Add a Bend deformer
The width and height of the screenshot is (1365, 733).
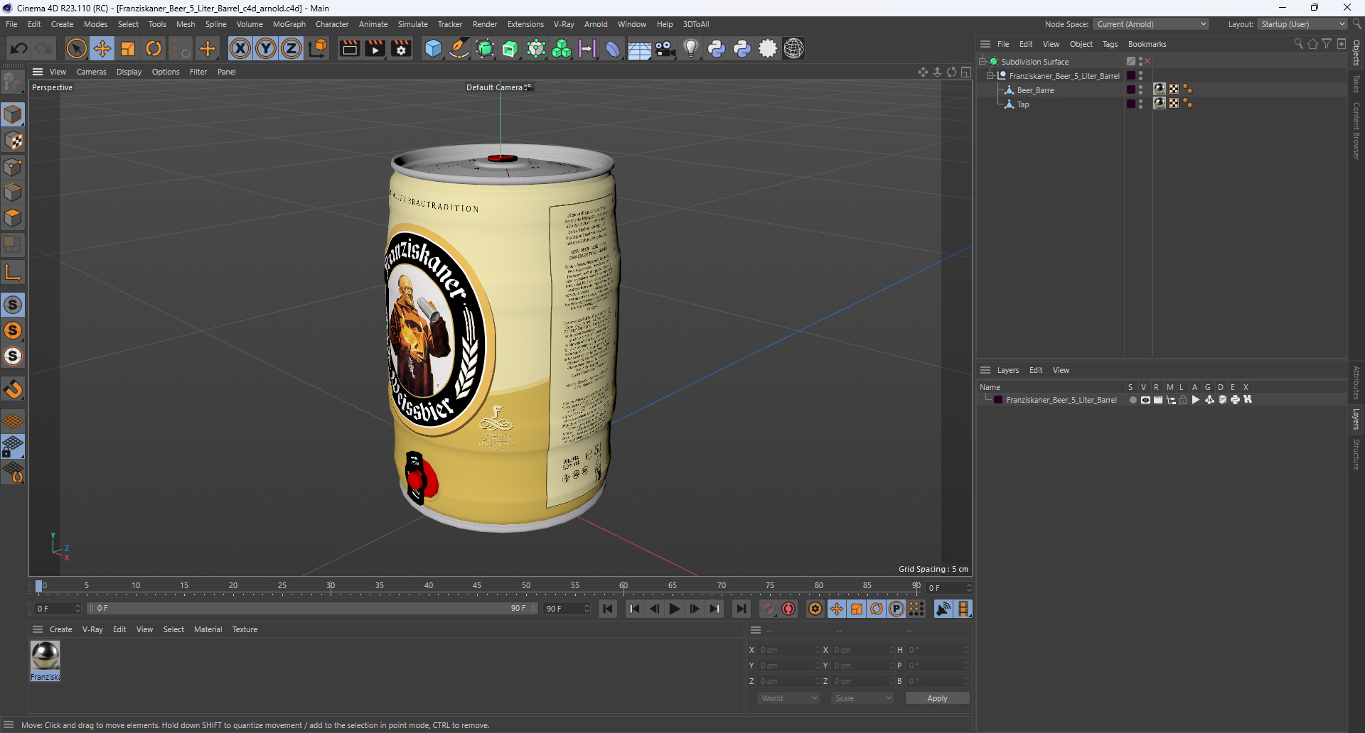pos(613,48)
